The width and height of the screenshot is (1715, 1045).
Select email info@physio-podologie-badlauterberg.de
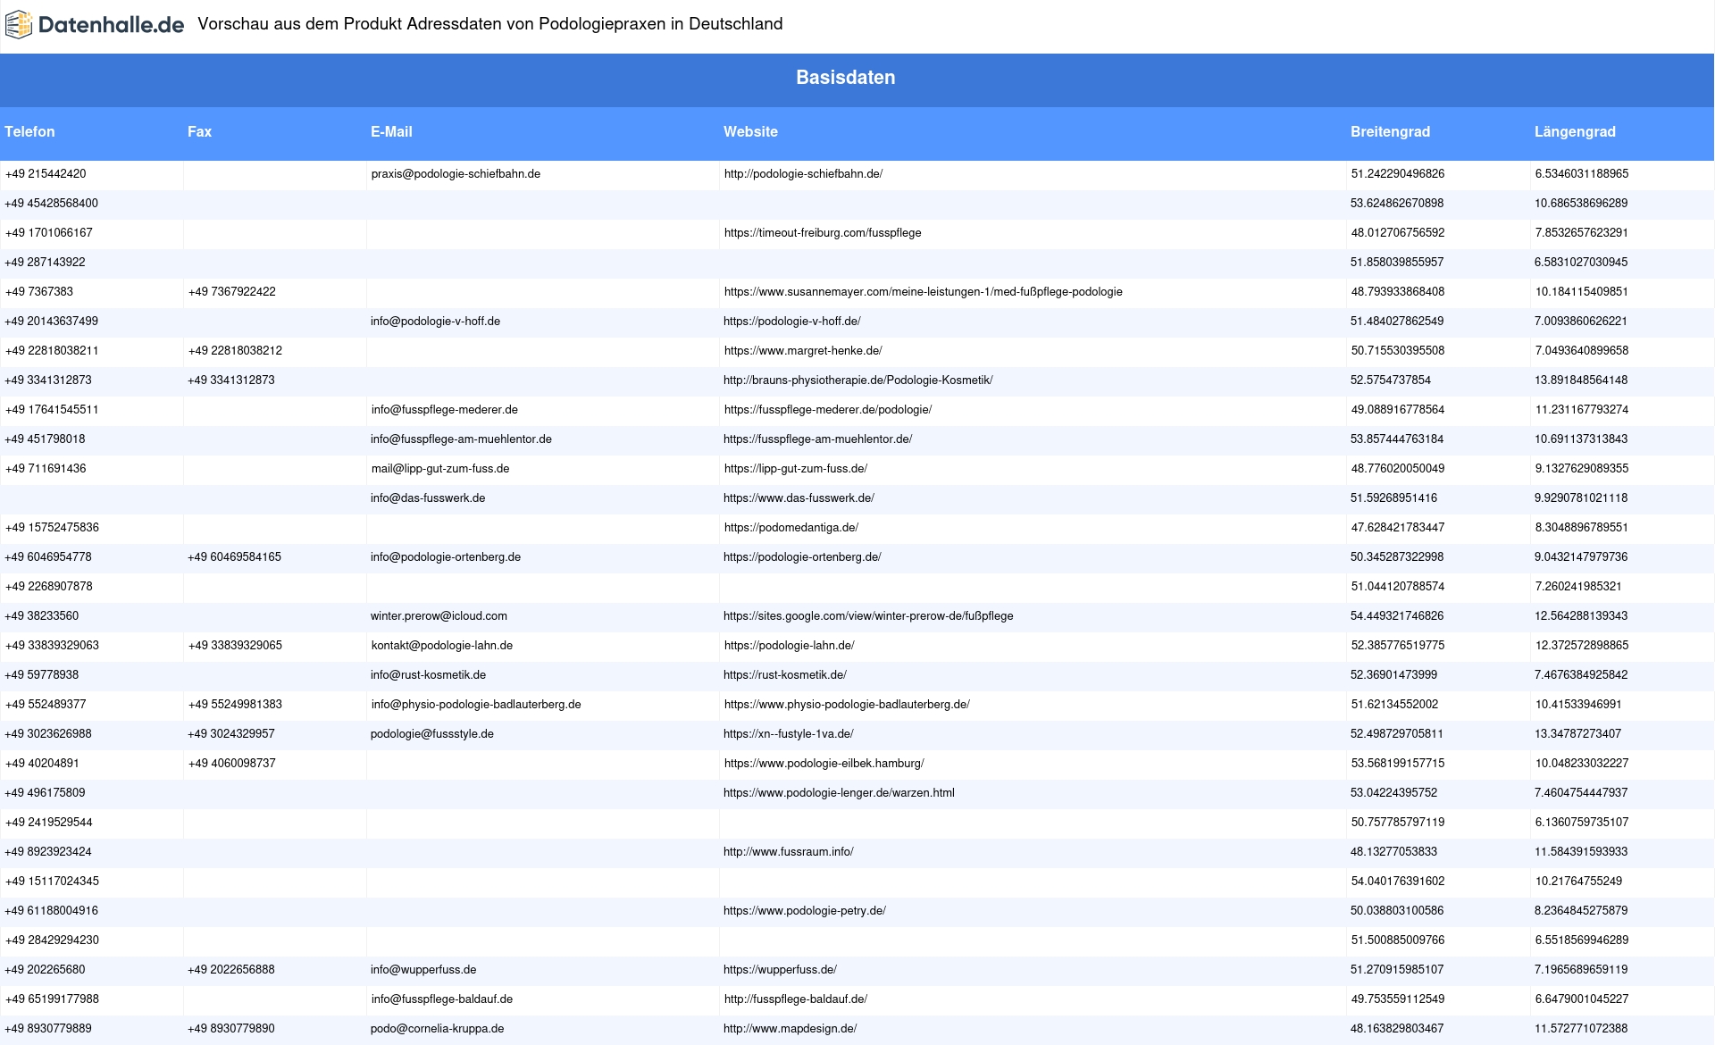pos(476,705)
